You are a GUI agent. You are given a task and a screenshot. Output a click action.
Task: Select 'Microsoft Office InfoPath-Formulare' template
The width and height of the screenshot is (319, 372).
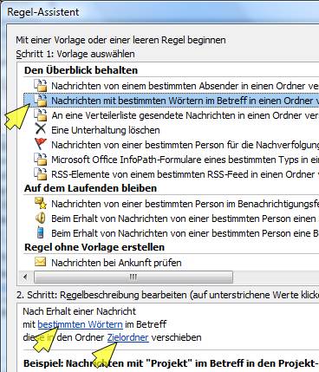186,160
